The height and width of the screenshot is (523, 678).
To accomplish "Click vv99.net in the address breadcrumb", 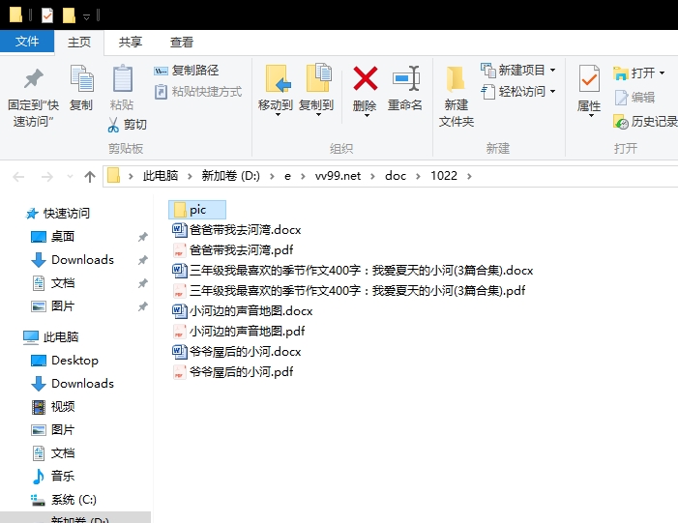I will 338,176.
